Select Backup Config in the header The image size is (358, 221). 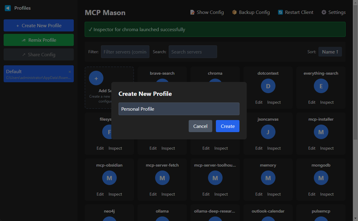[x=251, y=12]
